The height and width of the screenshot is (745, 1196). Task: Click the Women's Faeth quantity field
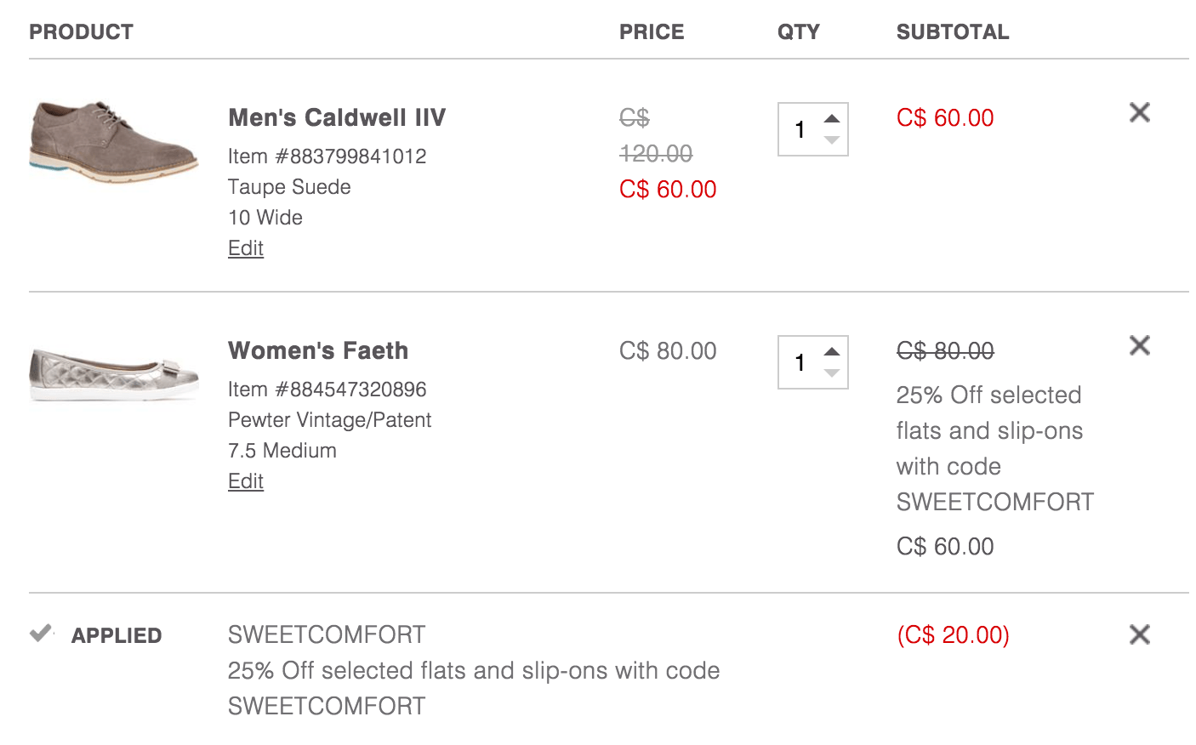[813, 362]
